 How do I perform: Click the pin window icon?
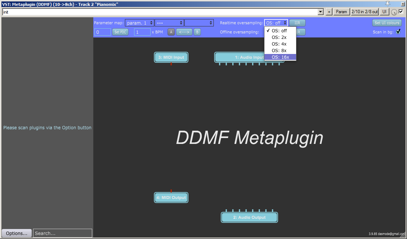tap(388, 3)
